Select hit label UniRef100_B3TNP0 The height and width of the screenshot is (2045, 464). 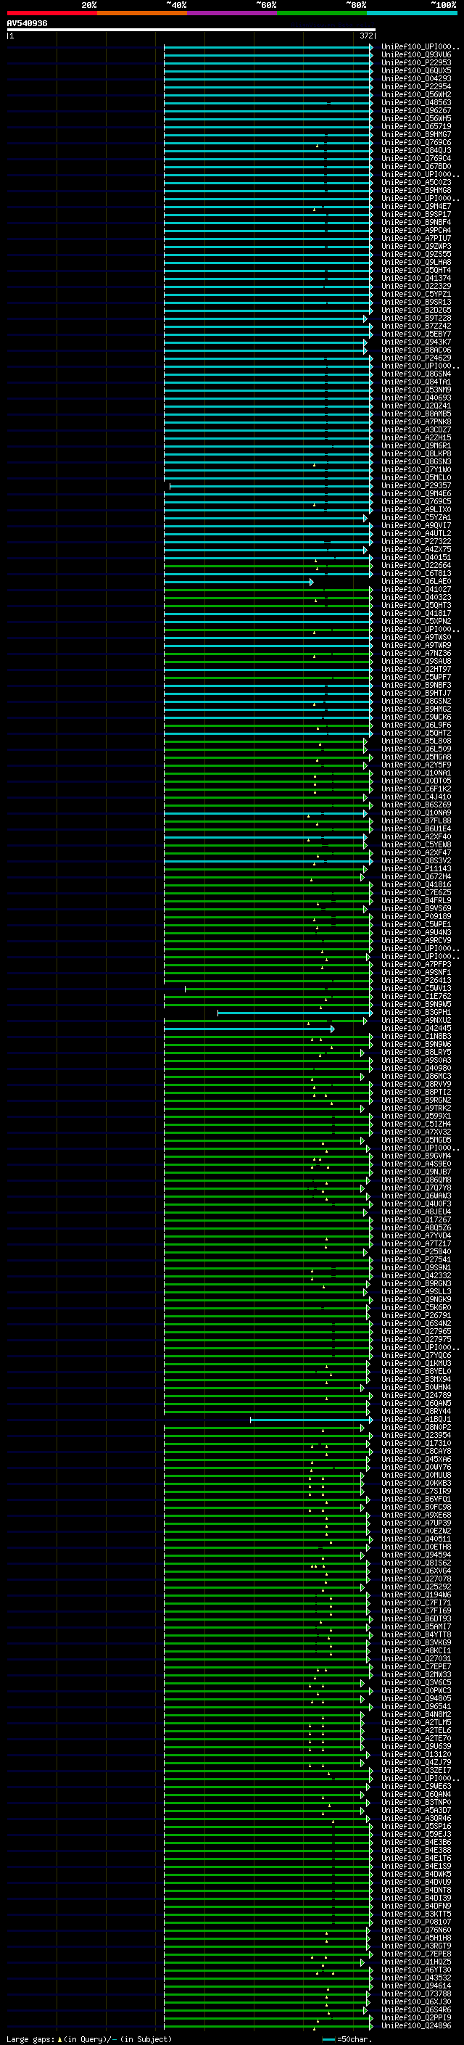point(416,1803)
